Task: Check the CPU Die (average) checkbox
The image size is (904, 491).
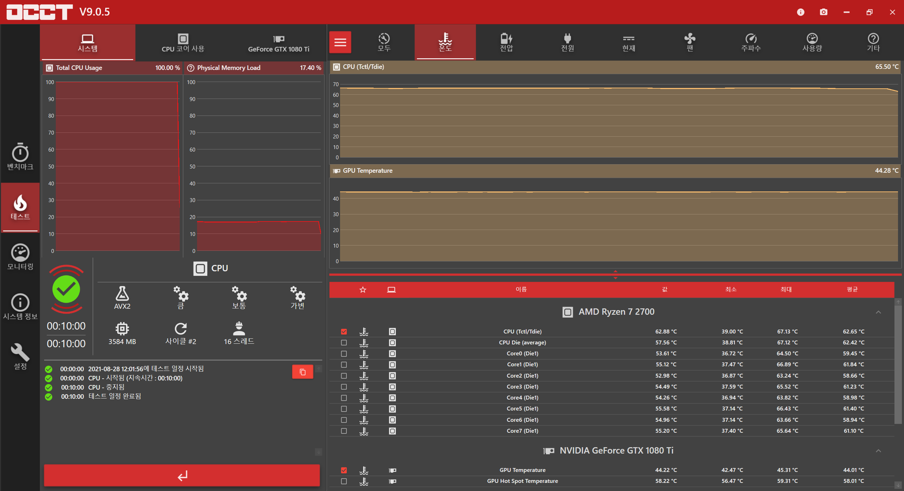Action: click(x=344, y=343)
